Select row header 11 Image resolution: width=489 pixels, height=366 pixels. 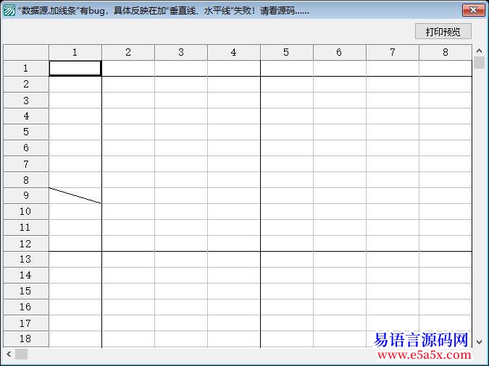click(x=26, y=227)
